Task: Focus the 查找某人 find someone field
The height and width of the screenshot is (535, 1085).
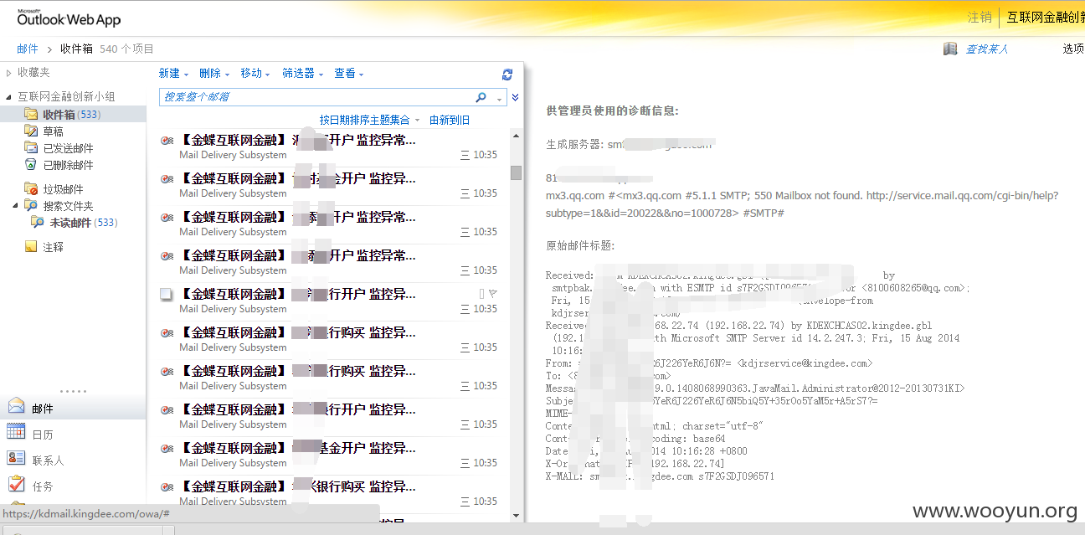Action: (x=987, y=49)
